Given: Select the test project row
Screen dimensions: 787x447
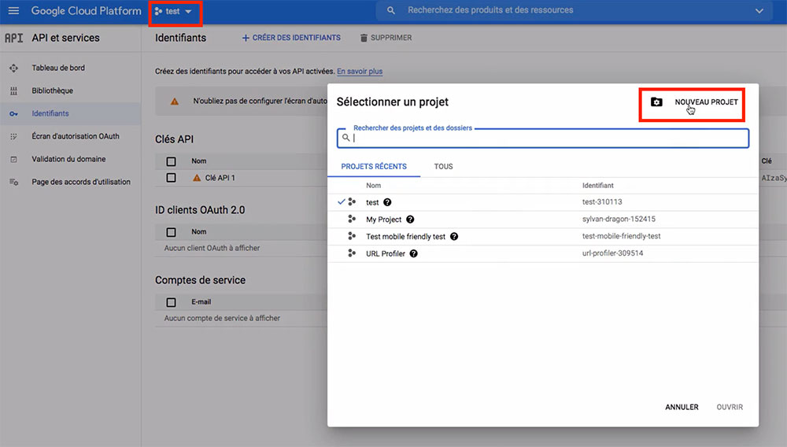Looking at the screenshot, I should pos(542,202).
